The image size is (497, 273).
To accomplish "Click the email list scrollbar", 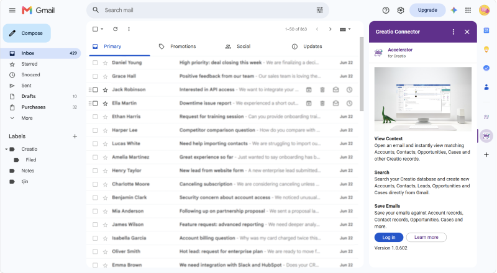I will pyautogui.click(x=362, y=74).
